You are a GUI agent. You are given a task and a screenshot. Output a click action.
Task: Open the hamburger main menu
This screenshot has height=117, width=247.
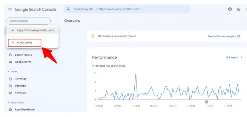pyautogui.click(x=10, y=9)
